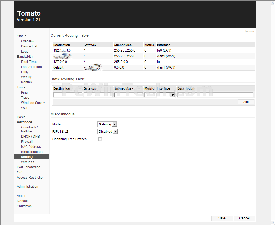This screenshot has height=225, width=275.
Task: Open Conntrack / Netfilter settings
Action: coord(29,129)
